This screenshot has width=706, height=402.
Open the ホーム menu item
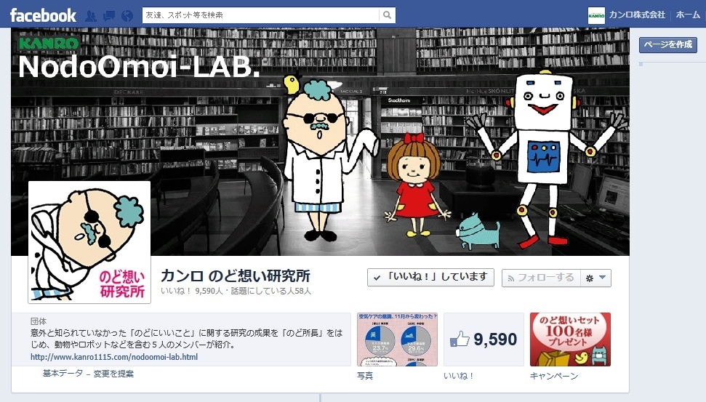point(688,15)
